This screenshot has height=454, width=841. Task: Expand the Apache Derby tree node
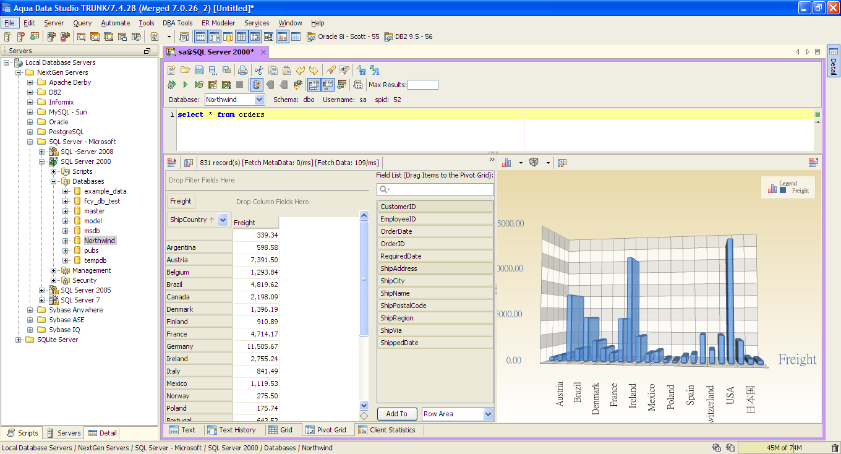(x=30, y=82)
